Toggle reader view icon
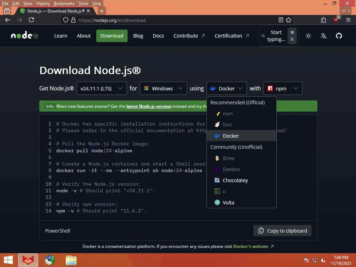This screenshot has width=356, height=267. [281, 20]
